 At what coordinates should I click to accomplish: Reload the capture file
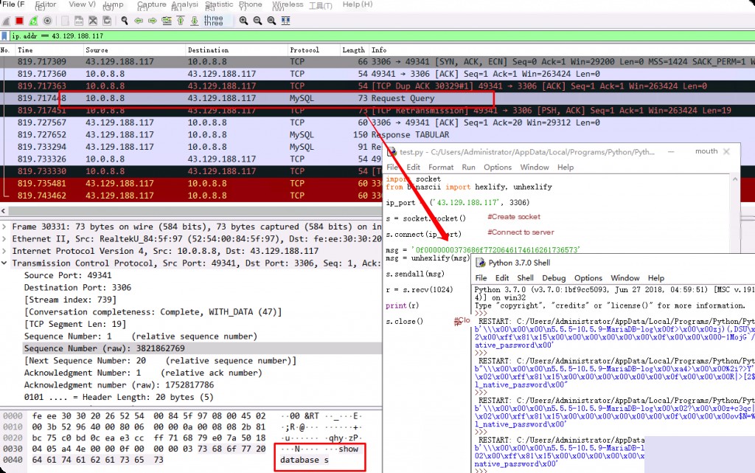tap(107, 21)
